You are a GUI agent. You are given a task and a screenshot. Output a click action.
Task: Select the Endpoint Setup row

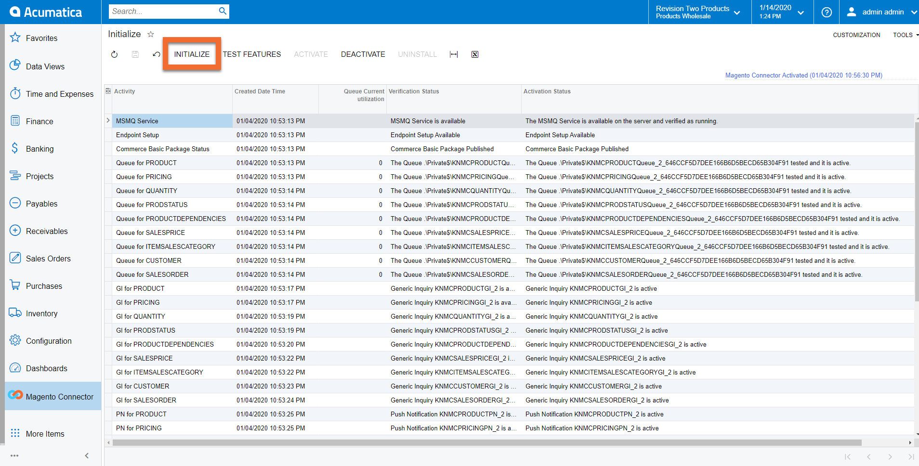(x=510, y=135)
